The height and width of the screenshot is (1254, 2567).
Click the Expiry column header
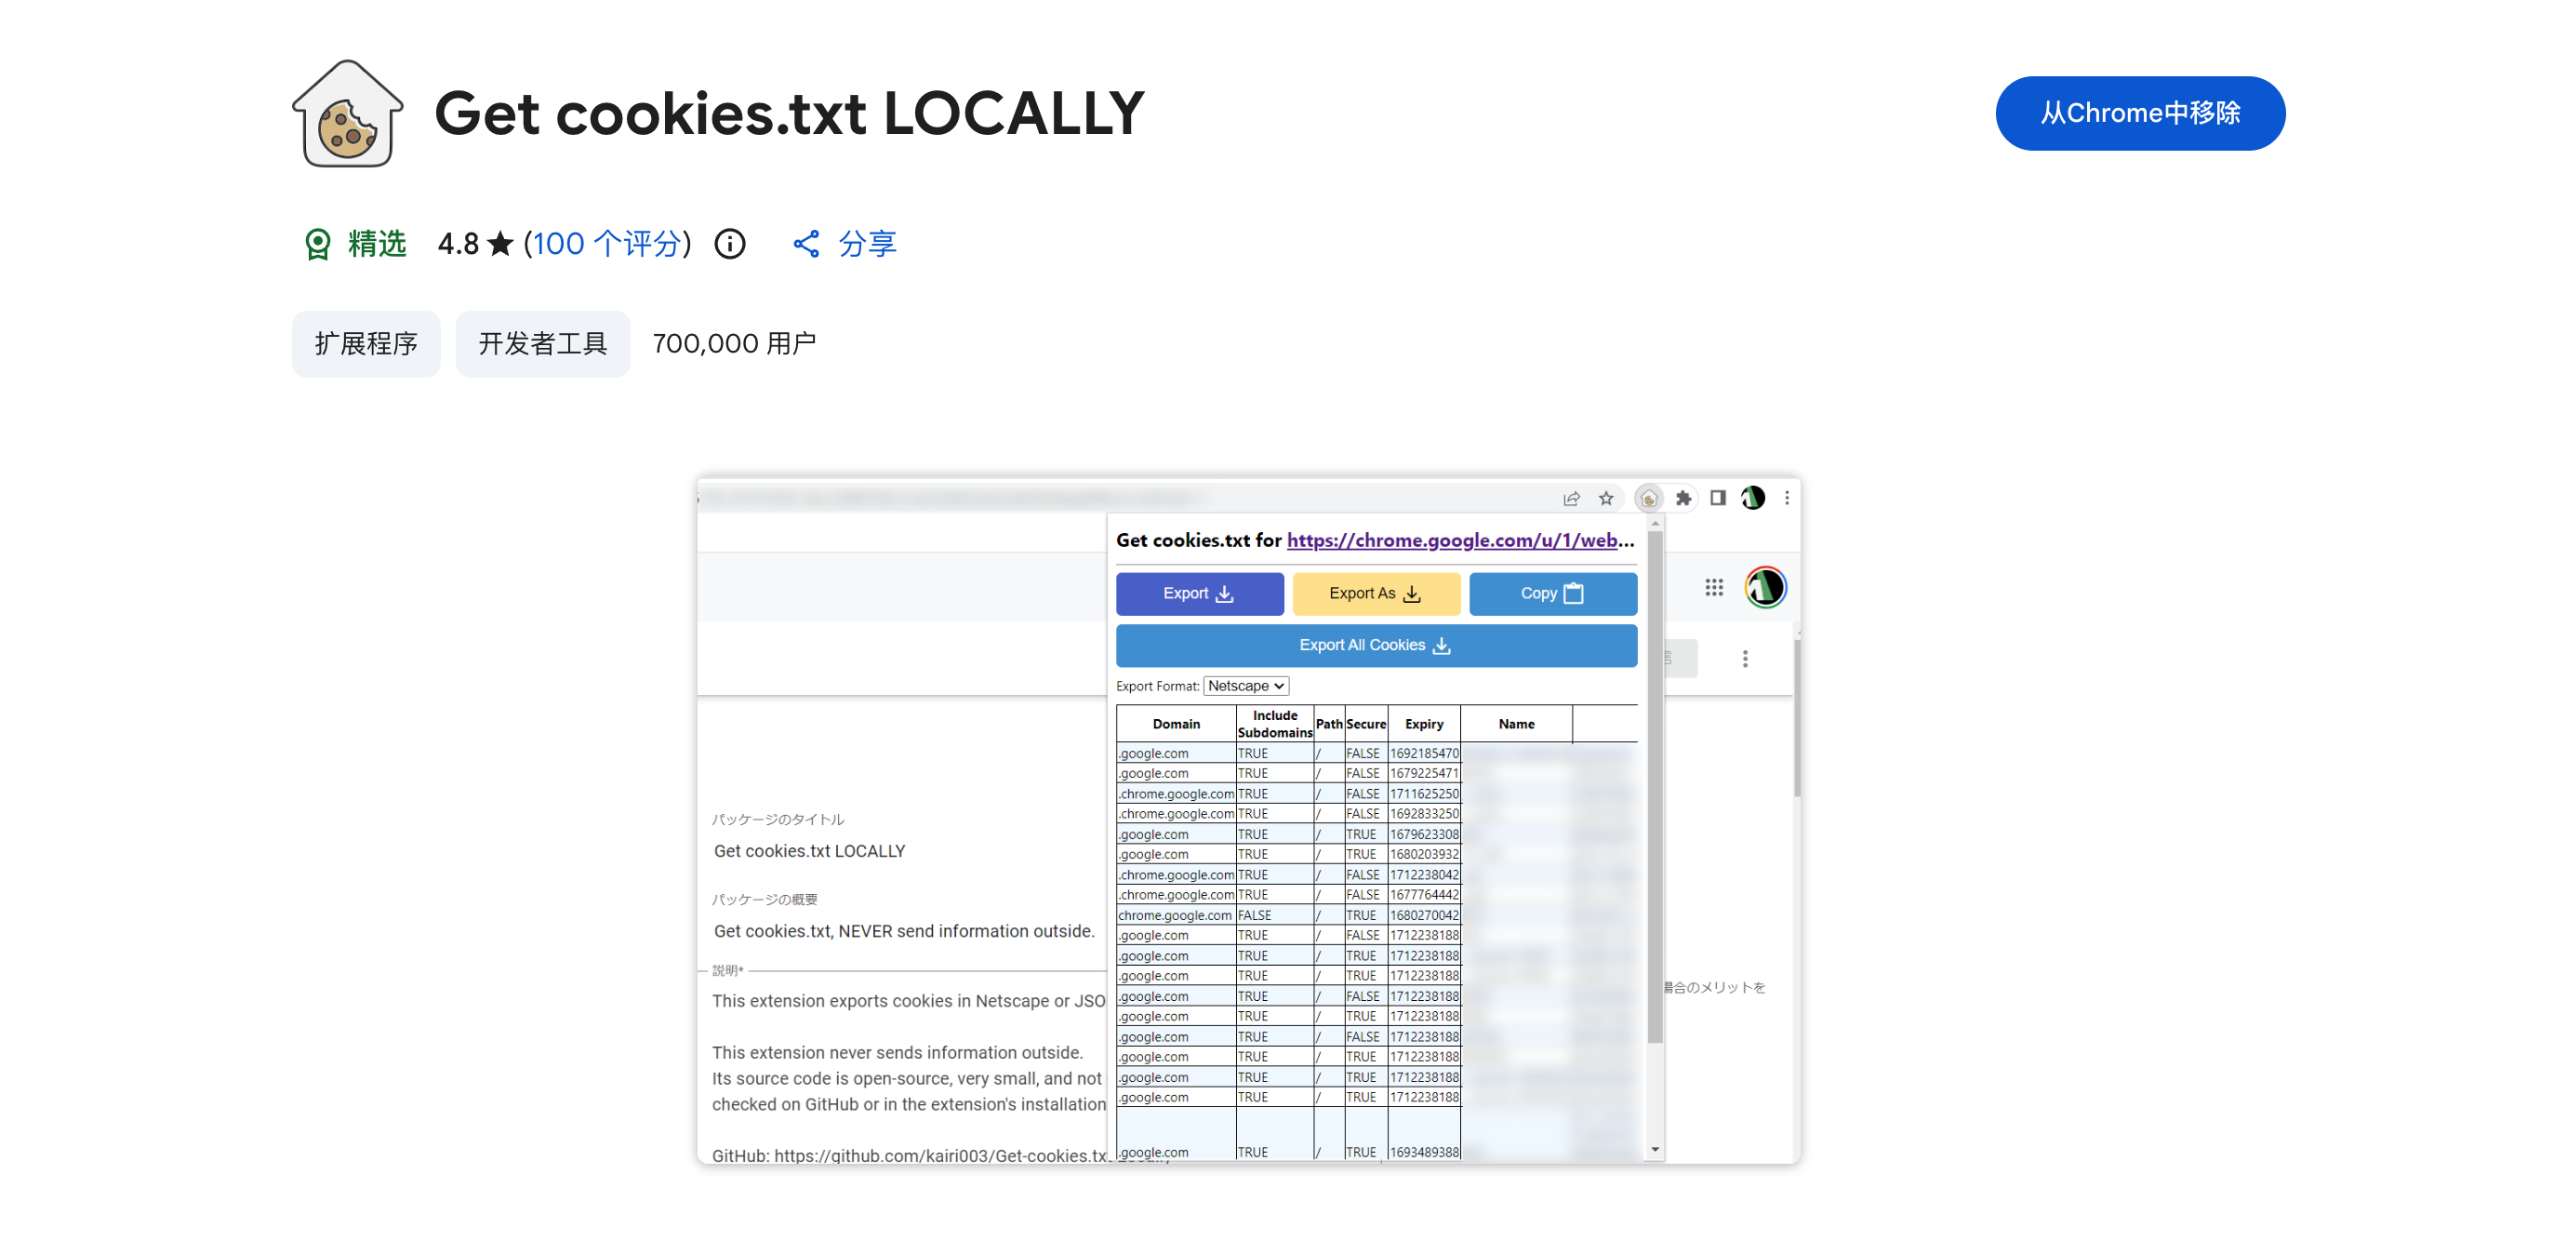pos(1424,725)
